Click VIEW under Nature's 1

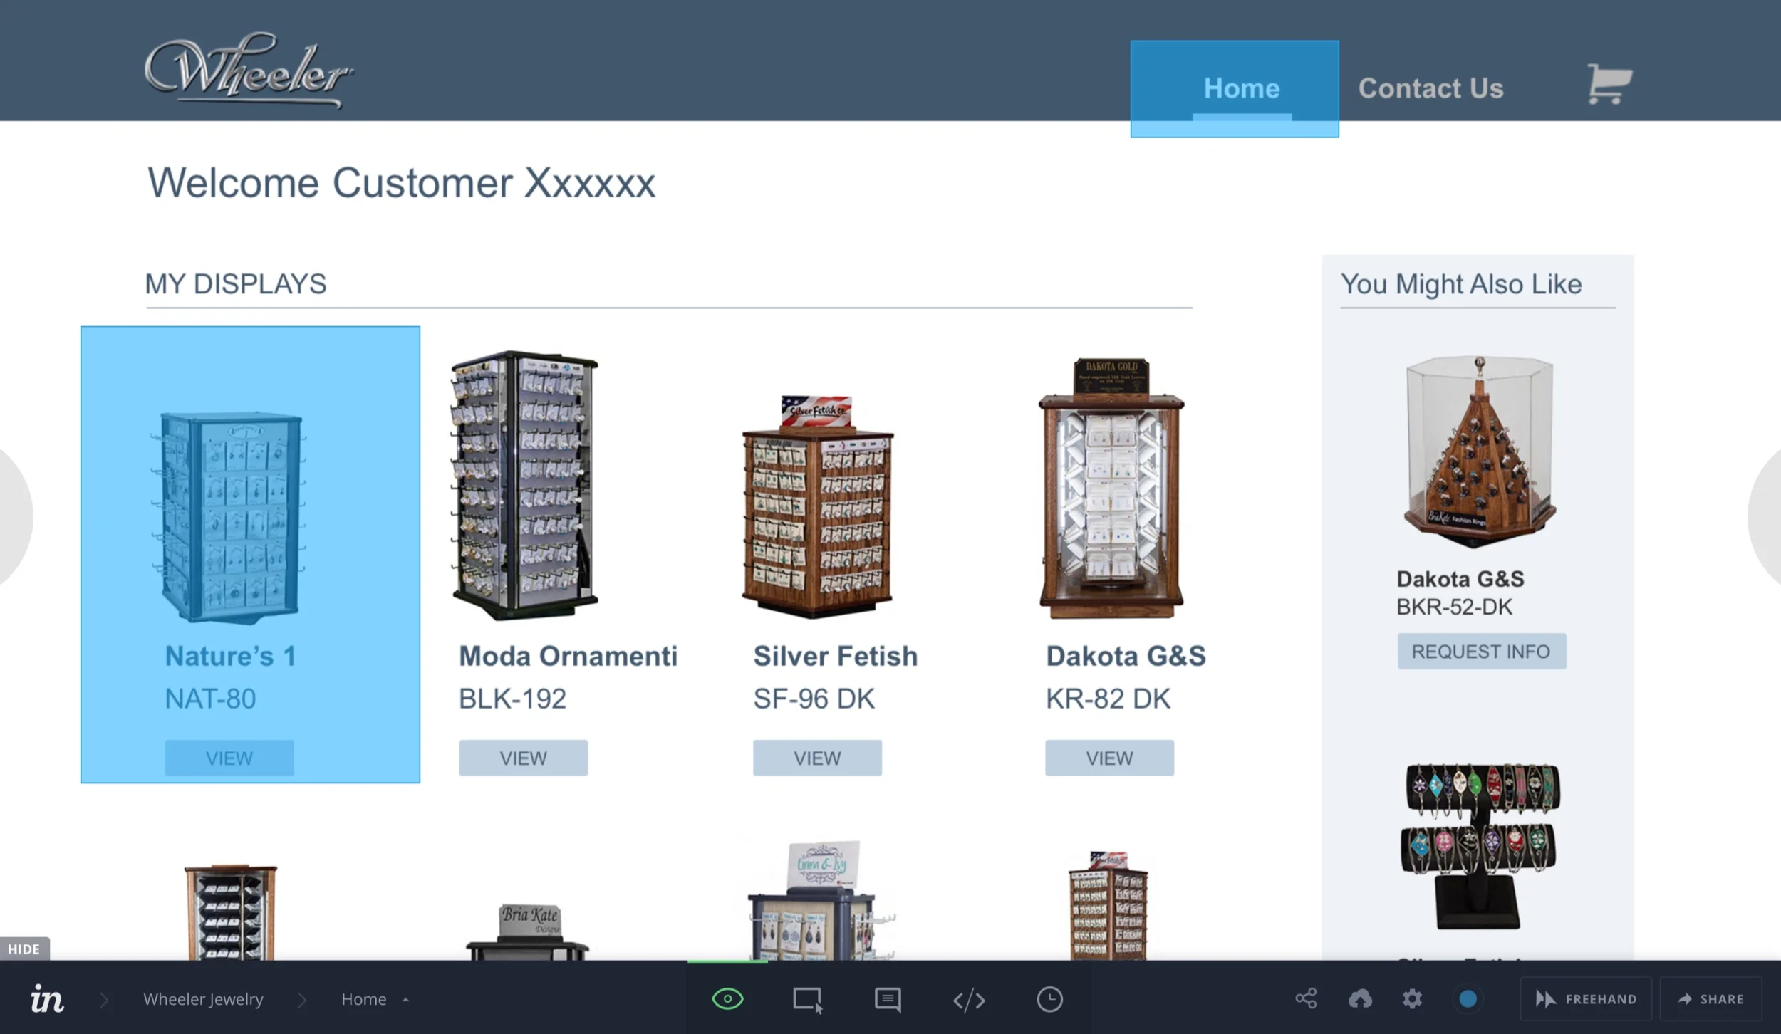(229, 758)
